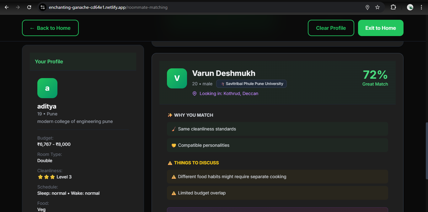The width and height of the screenshot is (428, 212).
Task: Bookmark this page with the star icon
Action: click(x=377, y=7)
